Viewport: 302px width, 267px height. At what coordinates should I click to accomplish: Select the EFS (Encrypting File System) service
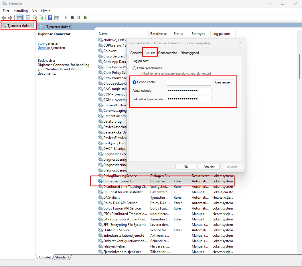(x=125, y=224)
